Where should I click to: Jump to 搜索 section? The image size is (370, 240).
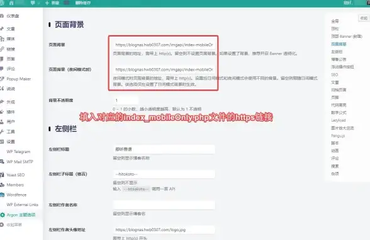(335, 166)
